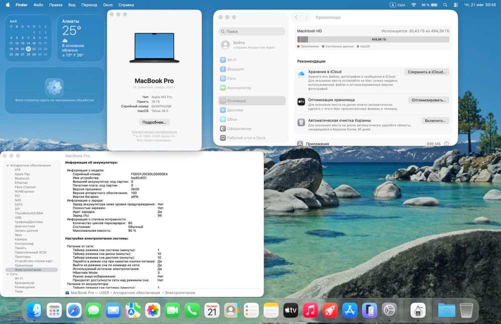Open the Photos app in Dock
The height and width of the screenshot is (324, 501).
[x=153, y=310]
